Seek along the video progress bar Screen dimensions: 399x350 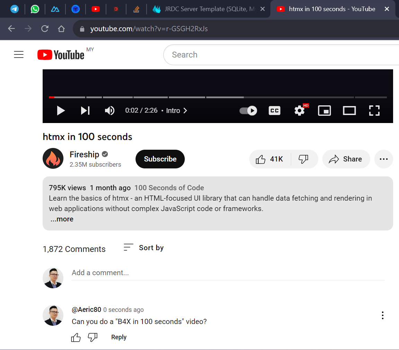tap(218, 97)
